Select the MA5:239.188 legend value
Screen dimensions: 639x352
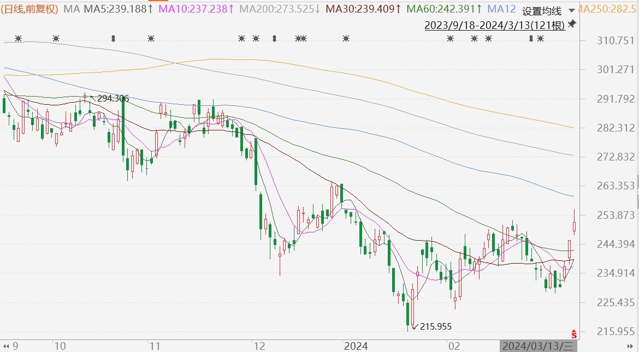point(119,9)
